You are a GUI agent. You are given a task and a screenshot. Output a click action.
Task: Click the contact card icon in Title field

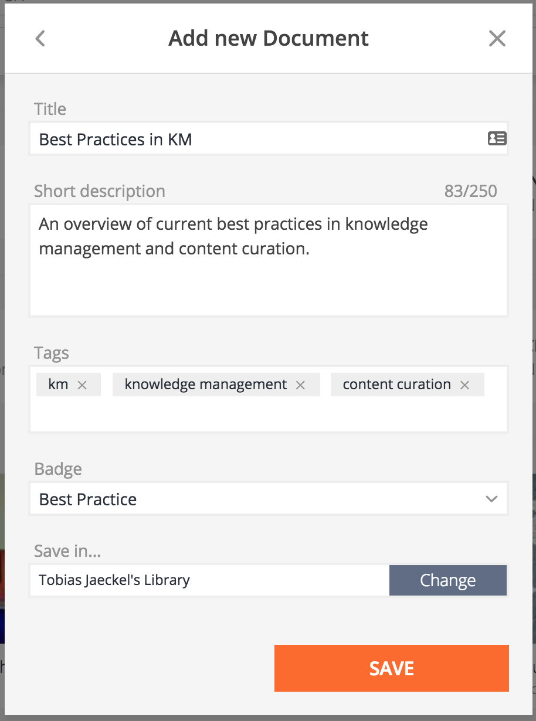pos(497,139)
